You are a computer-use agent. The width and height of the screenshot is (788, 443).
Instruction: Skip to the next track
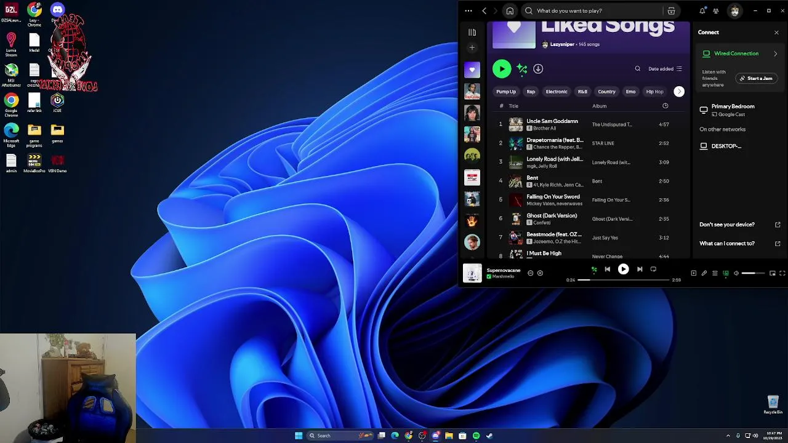640,269
